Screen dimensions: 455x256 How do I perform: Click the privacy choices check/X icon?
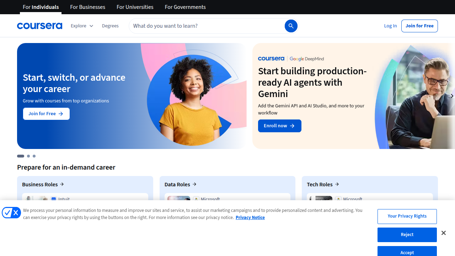click(11, 213)
